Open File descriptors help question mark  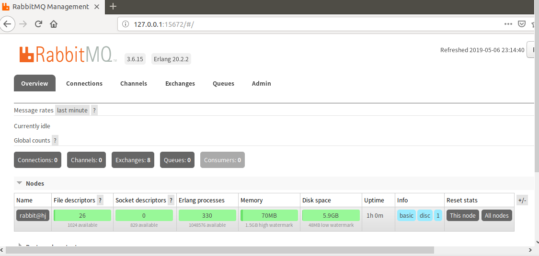pos(100,200)
